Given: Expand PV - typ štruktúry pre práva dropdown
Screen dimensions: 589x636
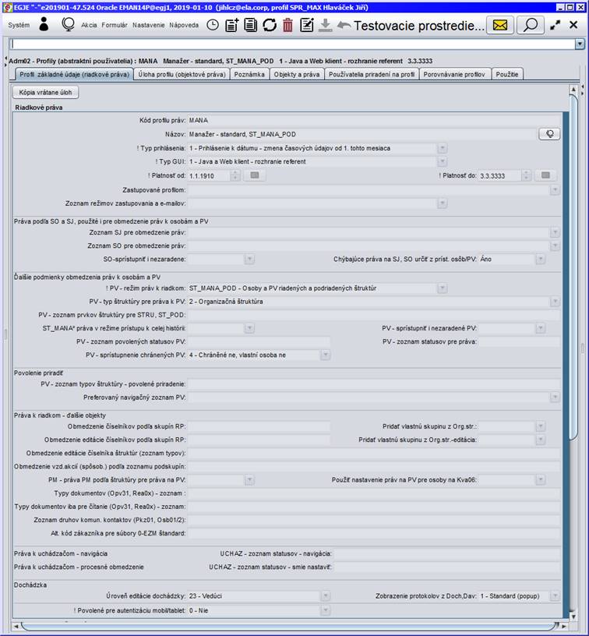Looking at the screenshot, I should (x=555, y=302).
